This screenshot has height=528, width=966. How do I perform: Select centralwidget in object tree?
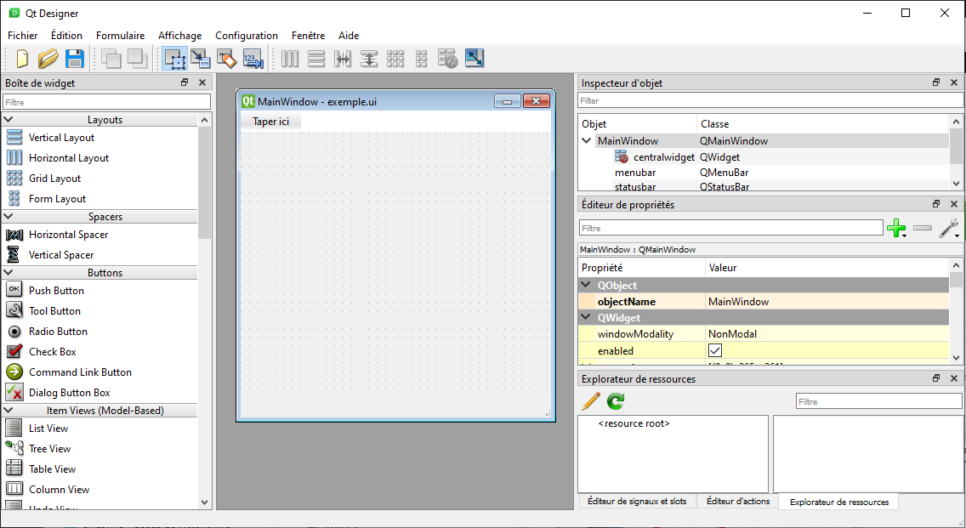663,157
